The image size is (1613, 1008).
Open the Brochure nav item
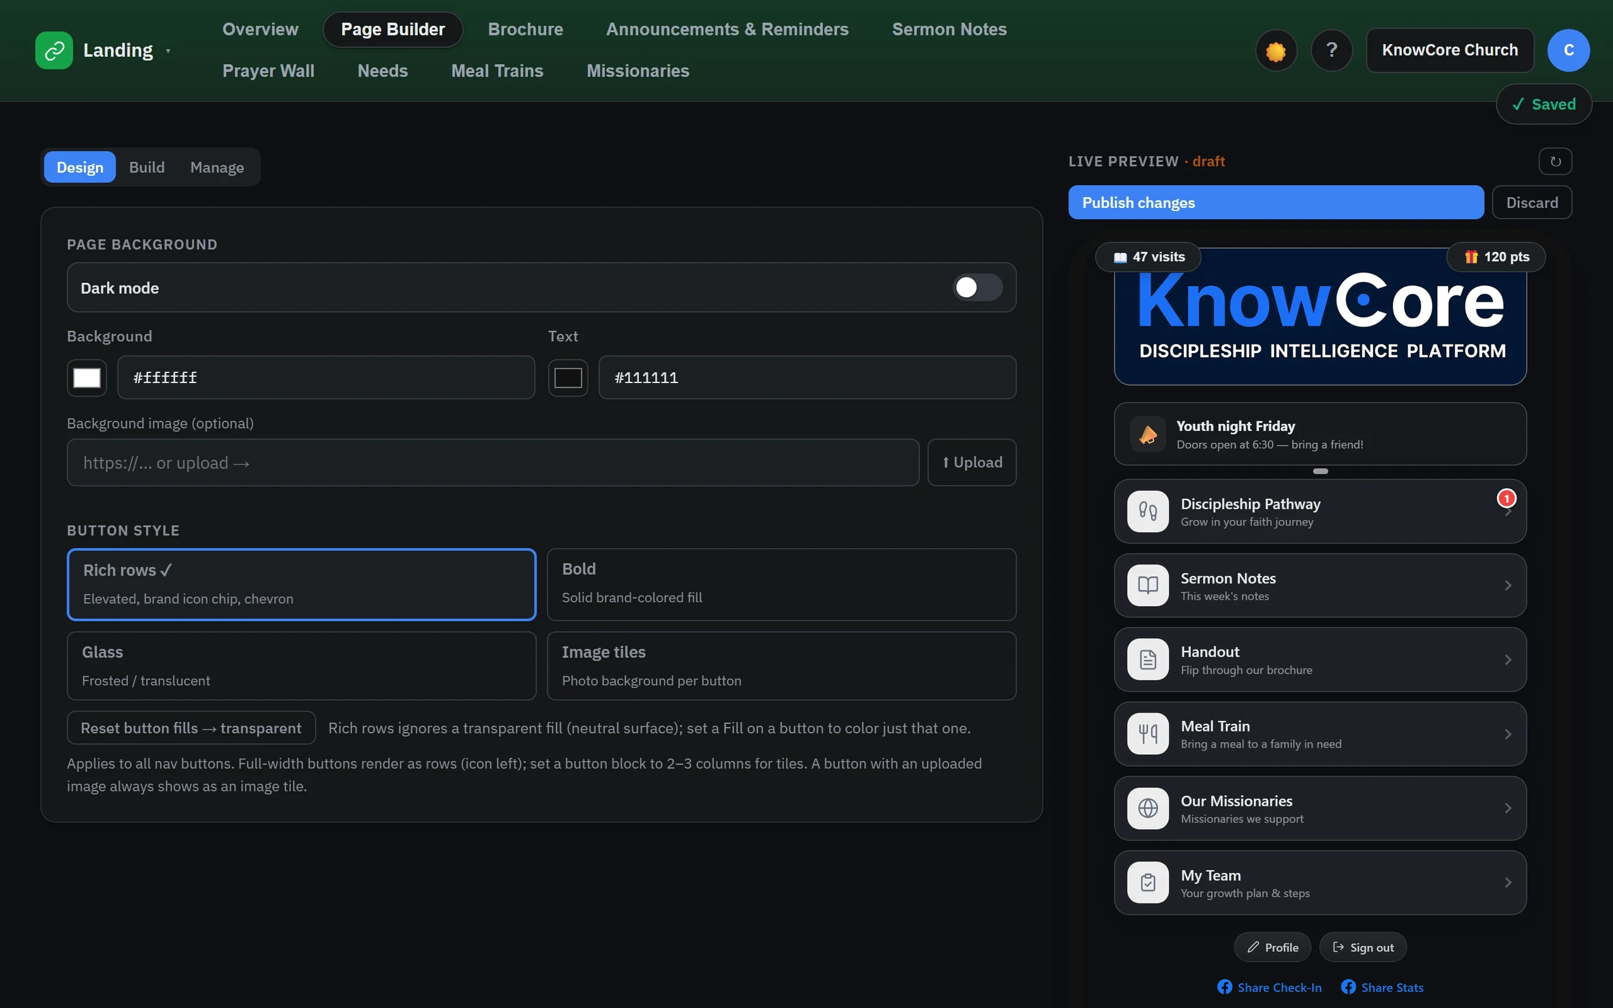(x=525, y=30)
